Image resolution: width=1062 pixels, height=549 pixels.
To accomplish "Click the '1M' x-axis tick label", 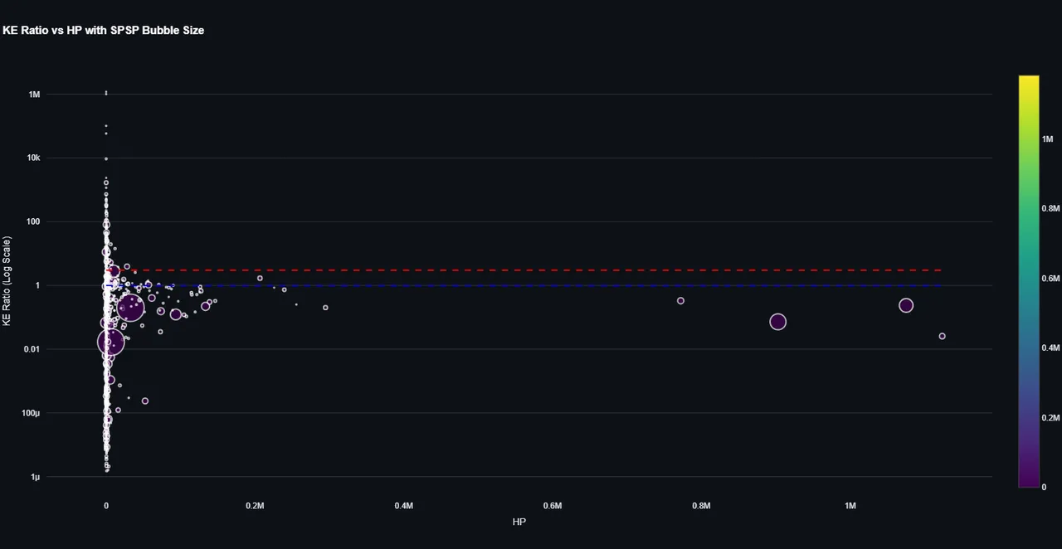I will click(x=850, y=506).
